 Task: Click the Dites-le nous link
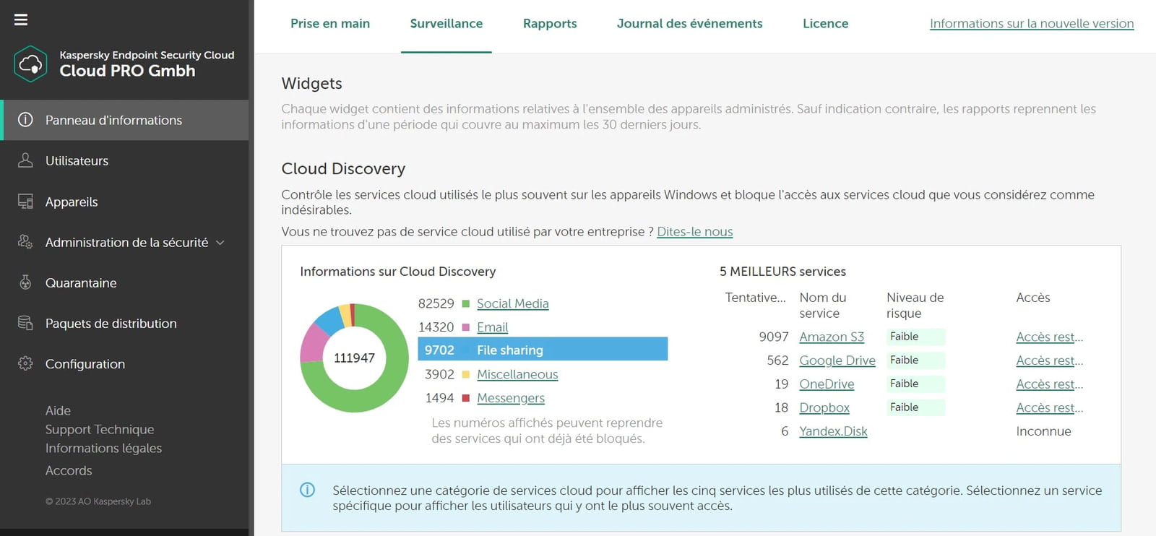[694, 232]
